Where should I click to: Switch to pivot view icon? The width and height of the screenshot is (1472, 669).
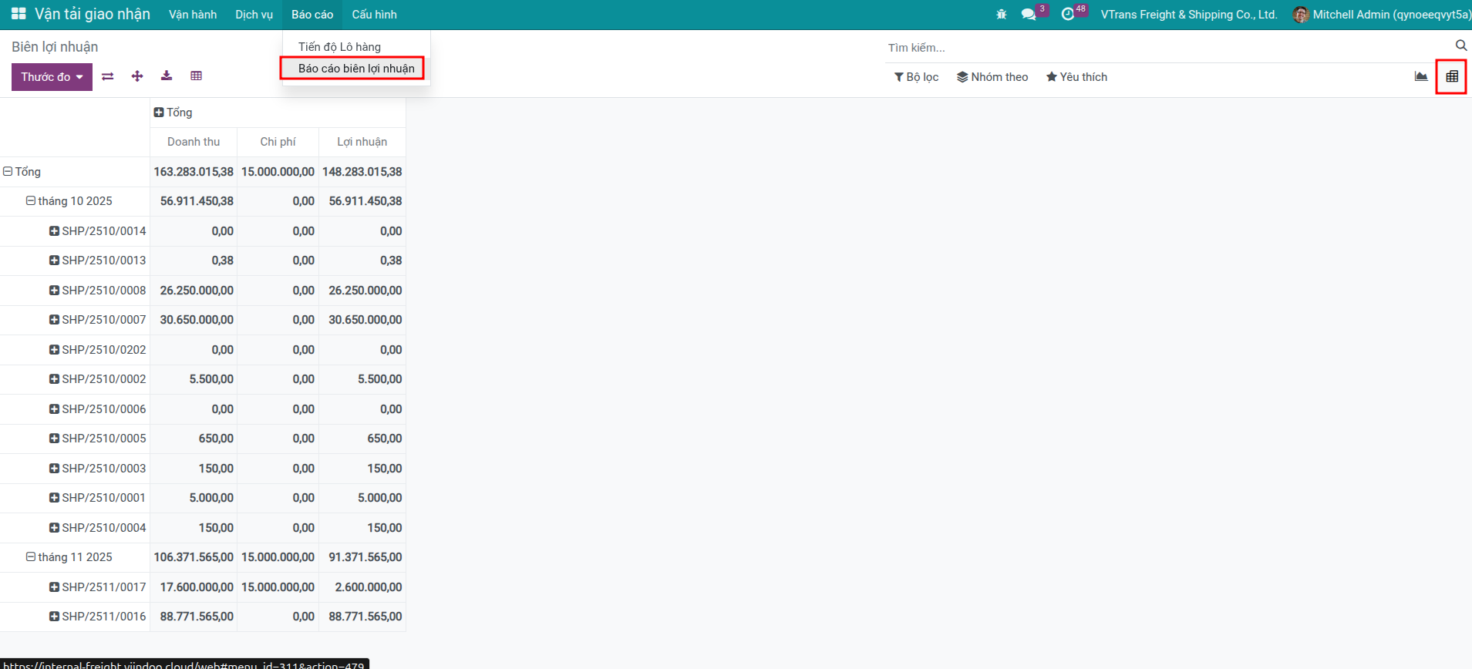1451,77
